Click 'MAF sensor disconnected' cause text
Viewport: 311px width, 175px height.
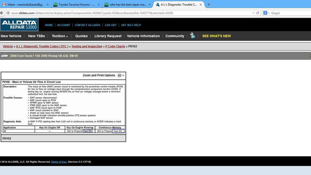click(43, 98)
